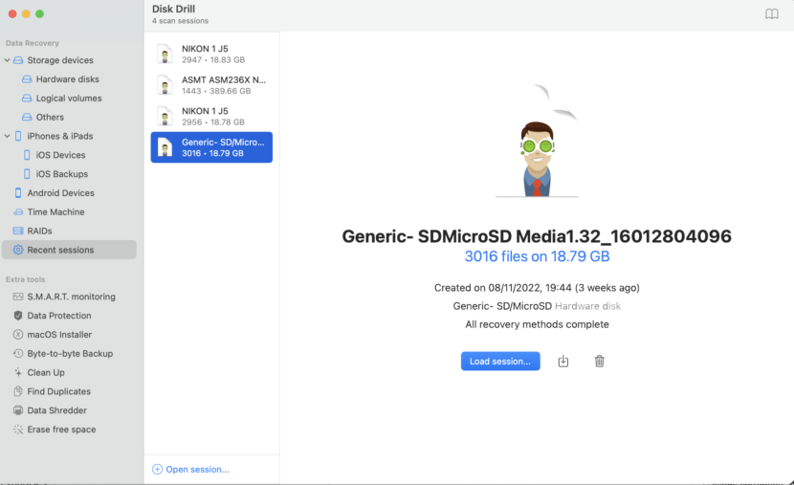
Task: Select the ASMT ASM236X scan session
Action: (211, 85)
